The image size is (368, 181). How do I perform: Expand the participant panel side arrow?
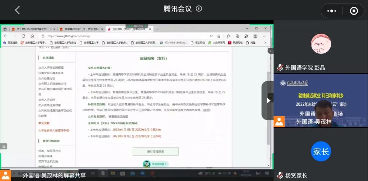[268, 101]
